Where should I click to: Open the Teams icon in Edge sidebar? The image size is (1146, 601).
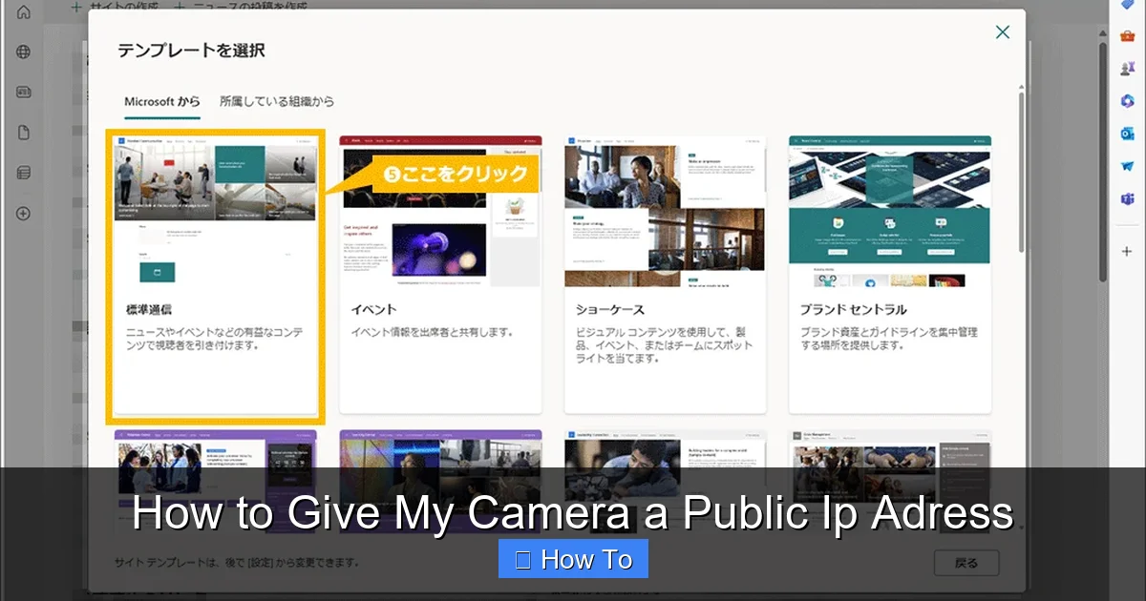(x=1127, y=198)
